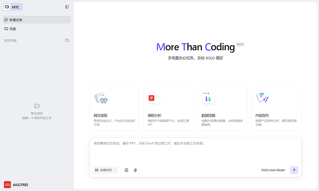This screenshot has height=191, width=319.
Task: Click the red AIGCFREE avatar icon
Action: (x=7, y=185)
